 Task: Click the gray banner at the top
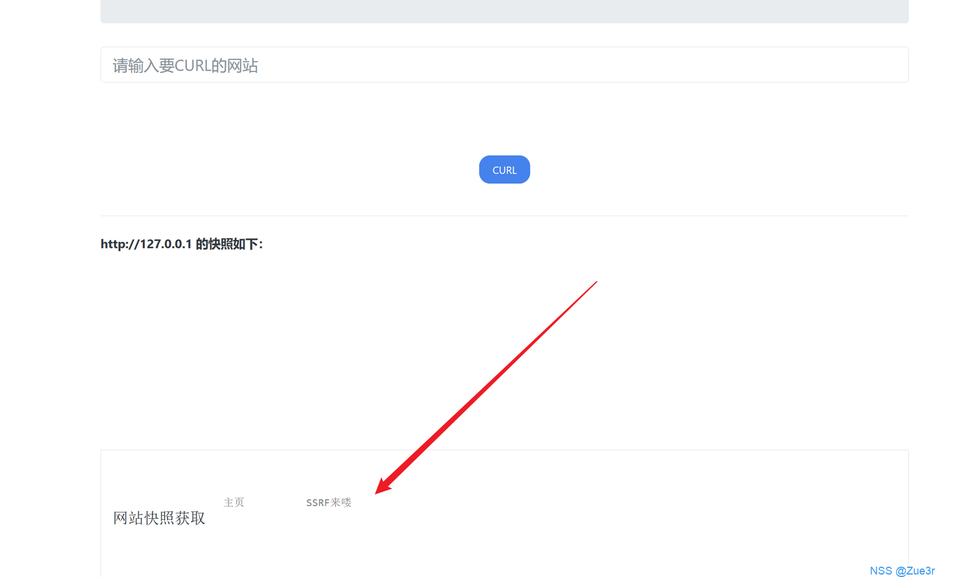504,11
